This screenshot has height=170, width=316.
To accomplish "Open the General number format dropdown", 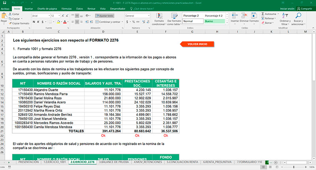I will pos(149,16).
